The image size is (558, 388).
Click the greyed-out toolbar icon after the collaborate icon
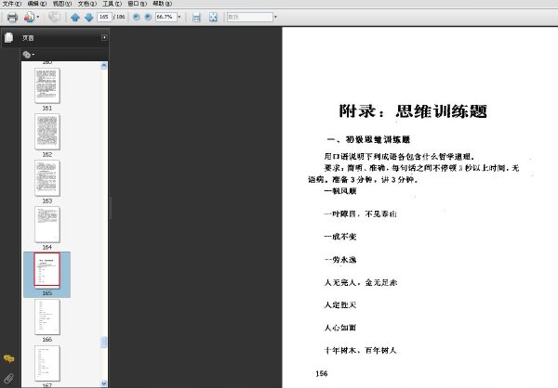(x=55, y=17)
